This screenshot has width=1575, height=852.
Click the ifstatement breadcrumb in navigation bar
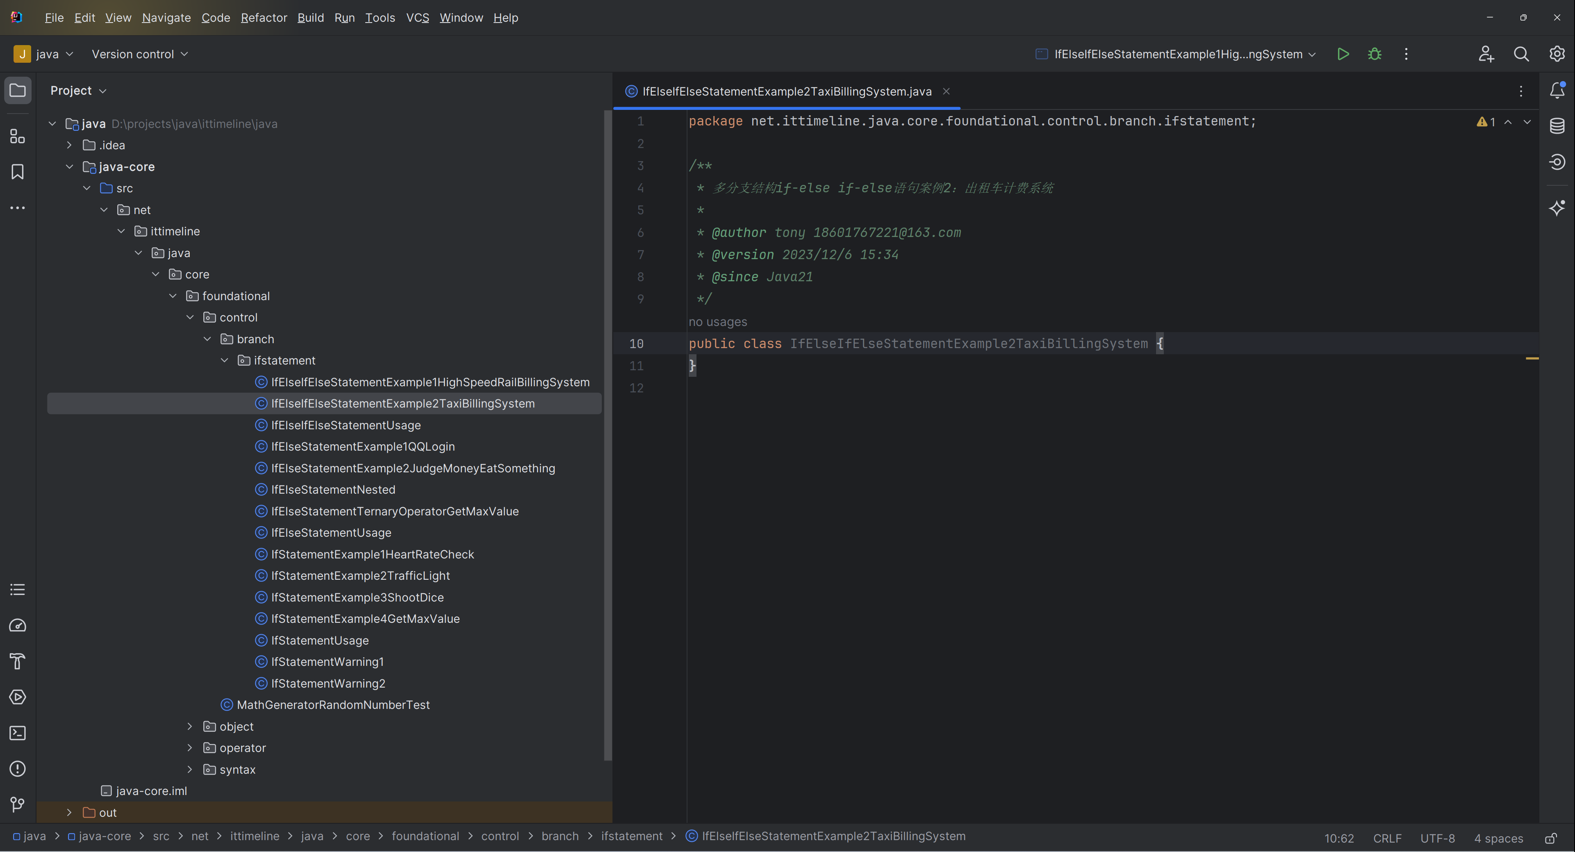[x=632, y=836]
